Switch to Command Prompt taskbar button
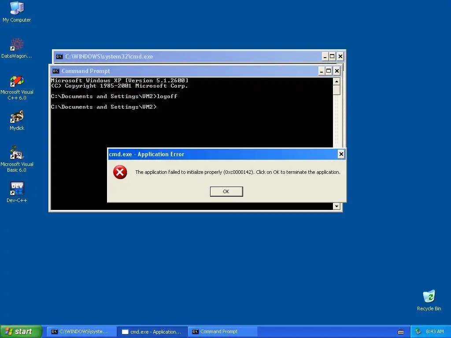This screenshot has width=451, height=338. [x=222, y=332]
